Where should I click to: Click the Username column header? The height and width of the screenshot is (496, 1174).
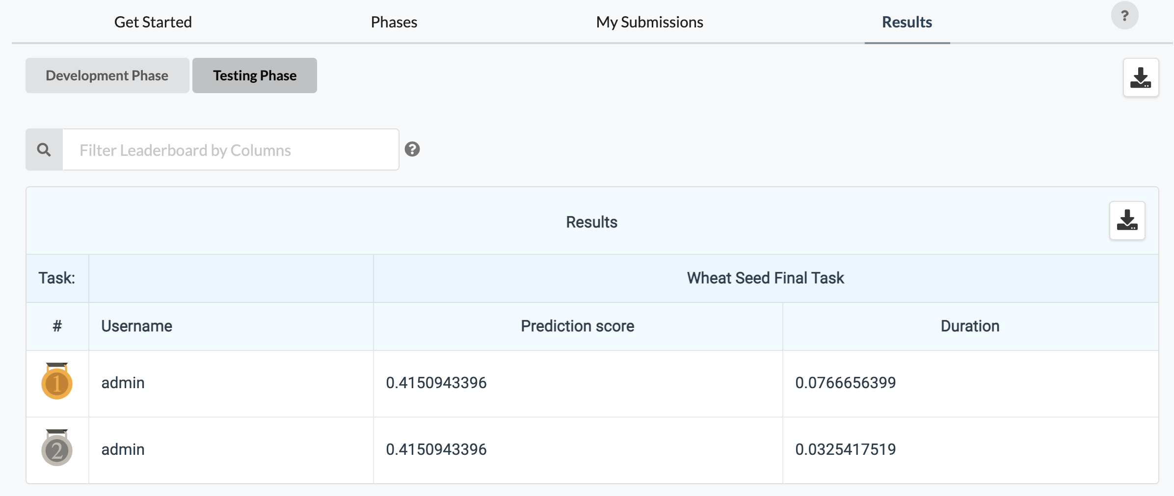pos(137,326)
